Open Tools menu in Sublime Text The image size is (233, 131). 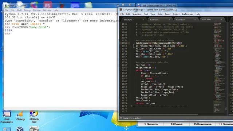[167, 14]
